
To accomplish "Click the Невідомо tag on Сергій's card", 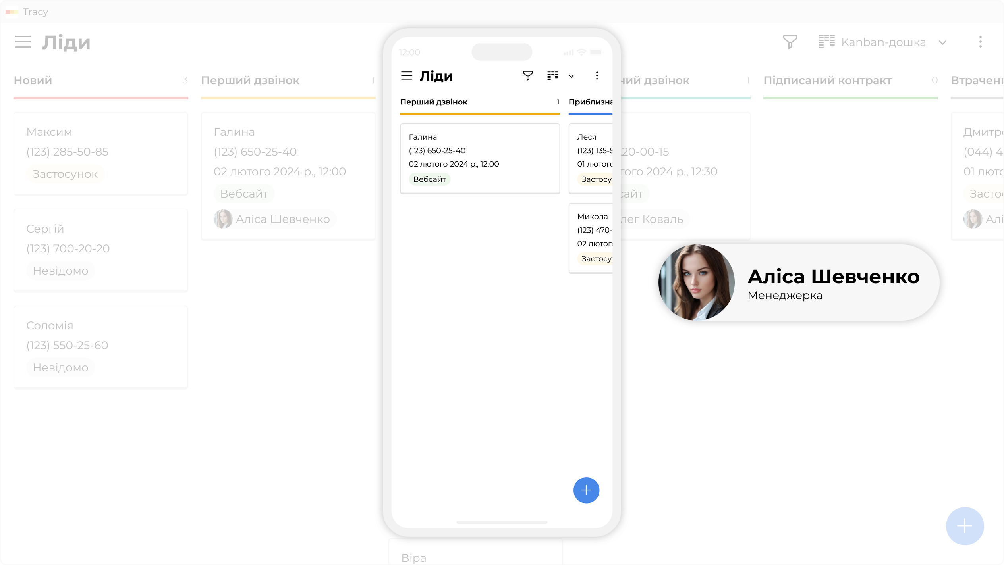I will click(60, 271).
